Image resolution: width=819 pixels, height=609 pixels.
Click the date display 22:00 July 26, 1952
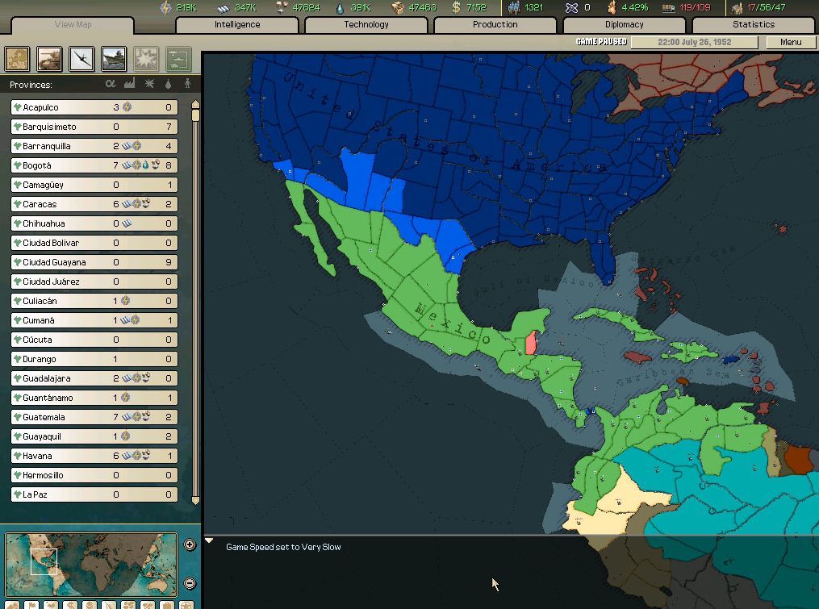tap(694, 42)
